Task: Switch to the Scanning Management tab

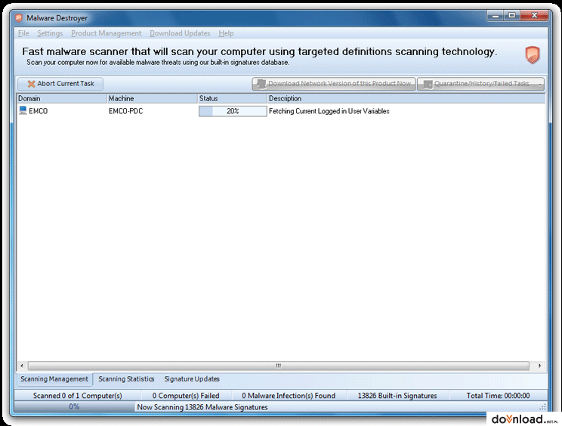Action: click(54, 379)
